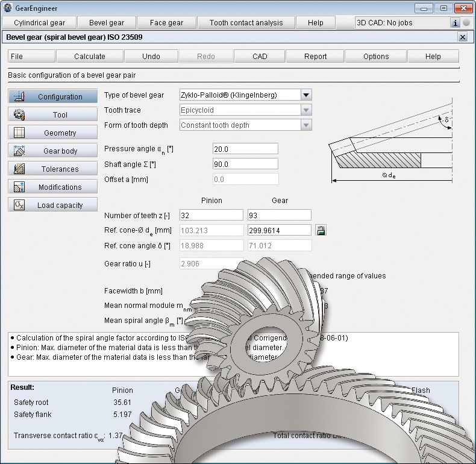This screenshot has width=476, height=464.
Task: Click the Transverse contact ratio text
Action: coord(68,436)
